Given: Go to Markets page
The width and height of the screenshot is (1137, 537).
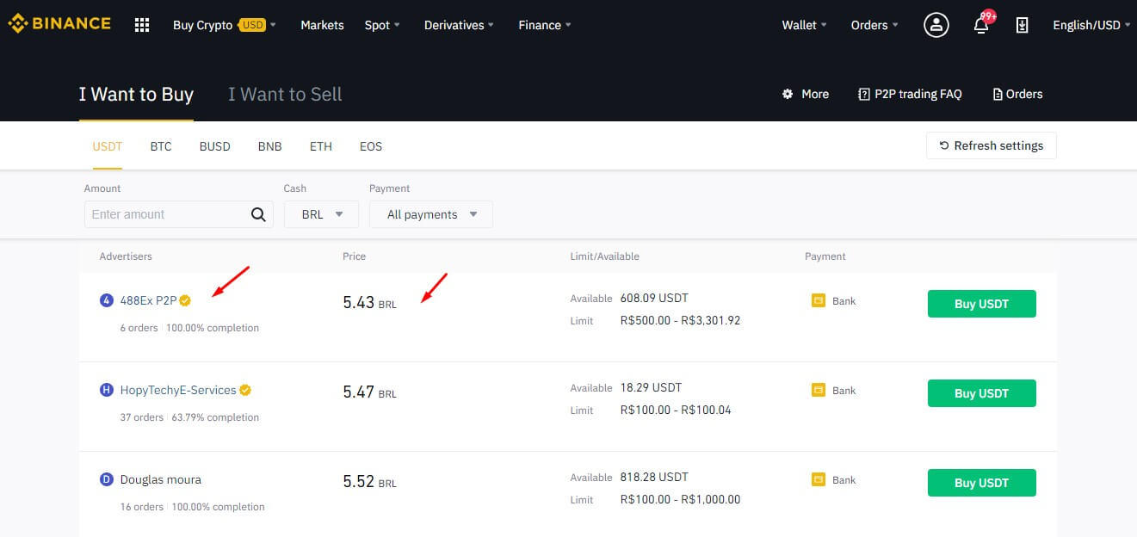Looking at the screenshot, I should click(322, 25).
